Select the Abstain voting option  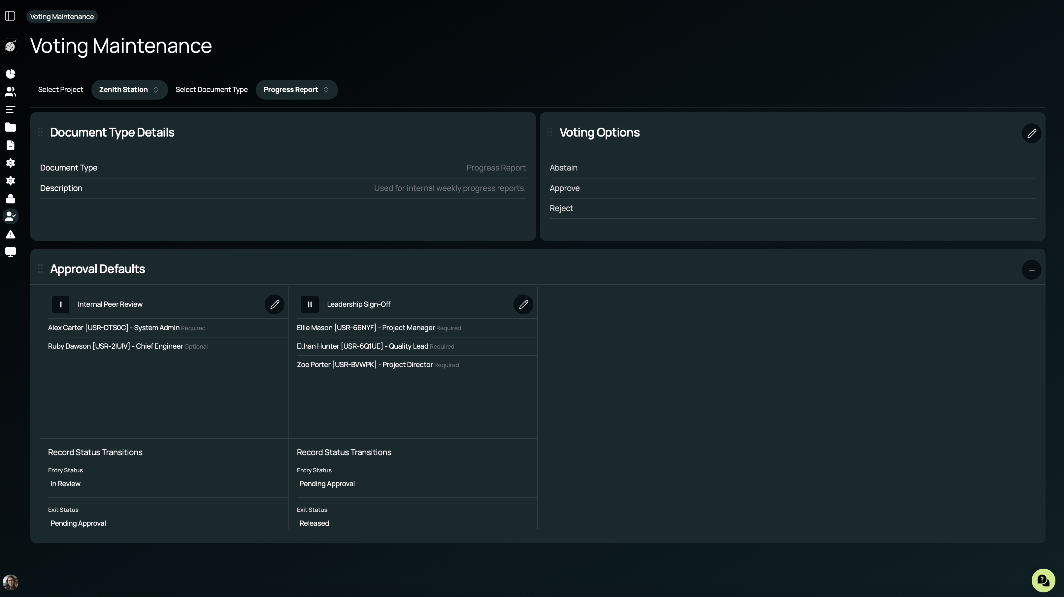[792, 168]
